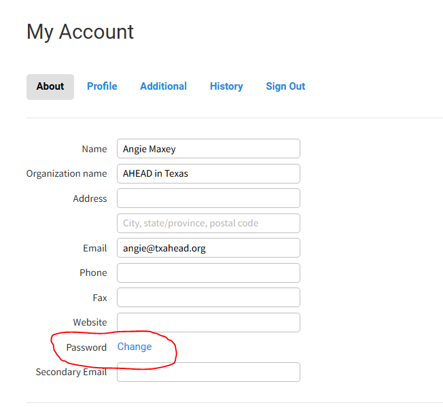Click the Name field label
Image resolution: width=443 pixels, height=418 pixels.
[94, 149]
